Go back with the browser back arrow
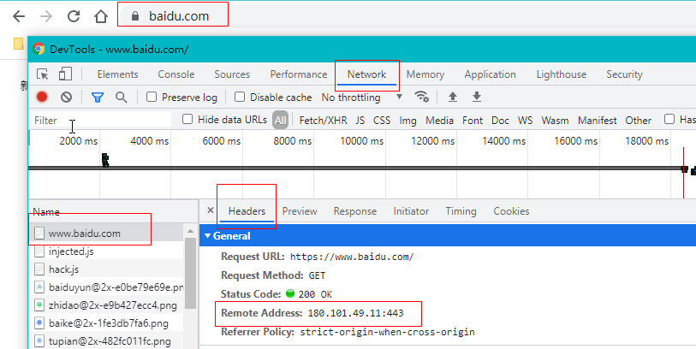 click(19, 16)
